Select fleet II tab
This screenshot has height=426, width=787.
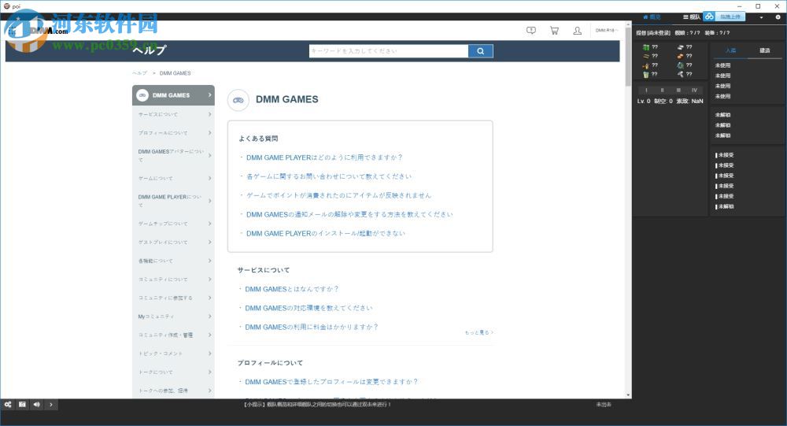click(x=663, y=91)
